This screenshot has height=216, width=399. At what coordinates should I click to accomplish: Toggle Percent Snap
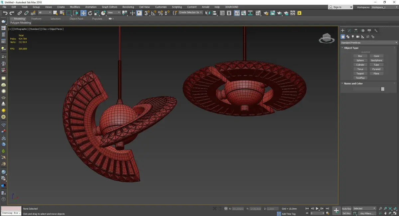coord(160,13)
